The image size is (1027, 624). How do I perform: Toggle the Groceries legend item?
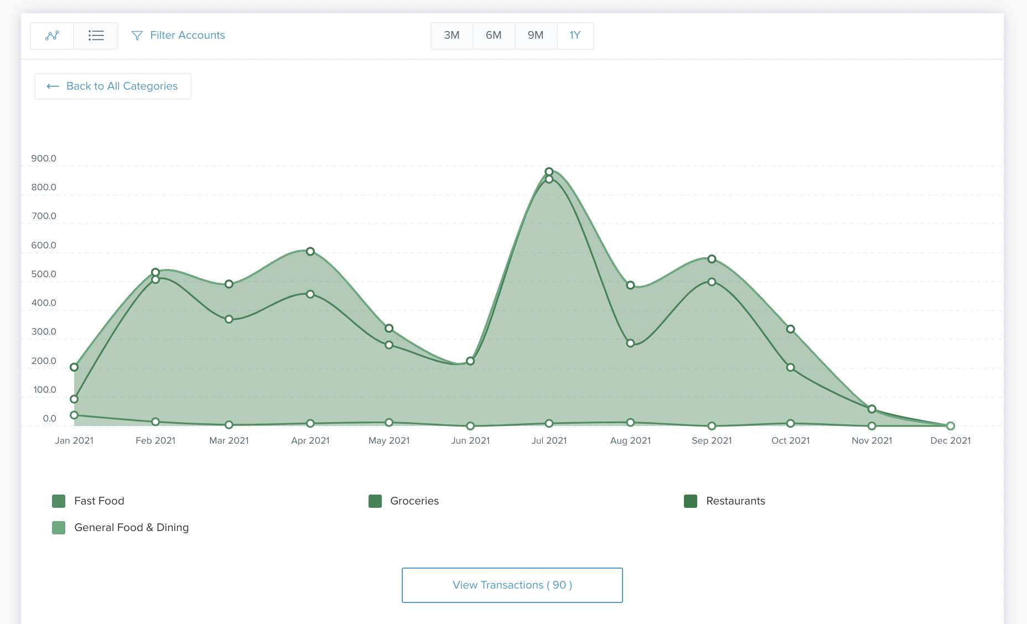pyautogui.click(x=414, y=501)
